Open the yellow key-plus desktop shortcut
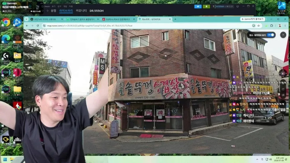Viewport: 290px width, 163px height. pyautogui.click(x=6, y=141)
